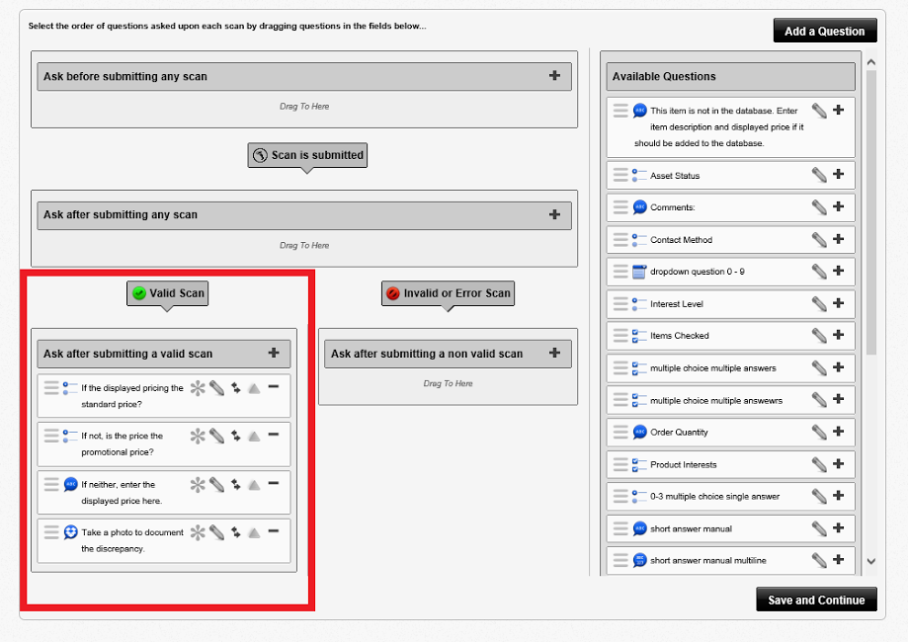The height and width of the screenshot is (642, 908).
Task: Remove 'Take a photo to document' question with minus
Action: tap(274, 531)
